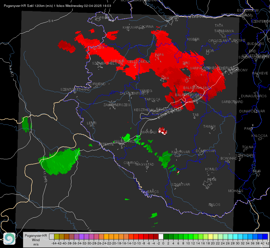Click the DOMBÓVÁR label
Viewport: 270px width, 248px height.
pyautogui.click(x=205, y=151)
